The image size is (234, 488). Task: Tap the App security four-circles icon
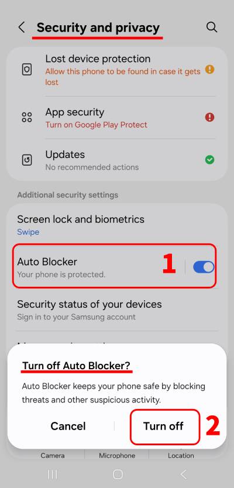click(27, 118)
